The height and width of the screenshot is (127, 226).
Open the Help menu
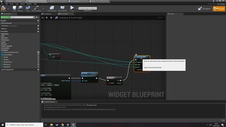35,4
